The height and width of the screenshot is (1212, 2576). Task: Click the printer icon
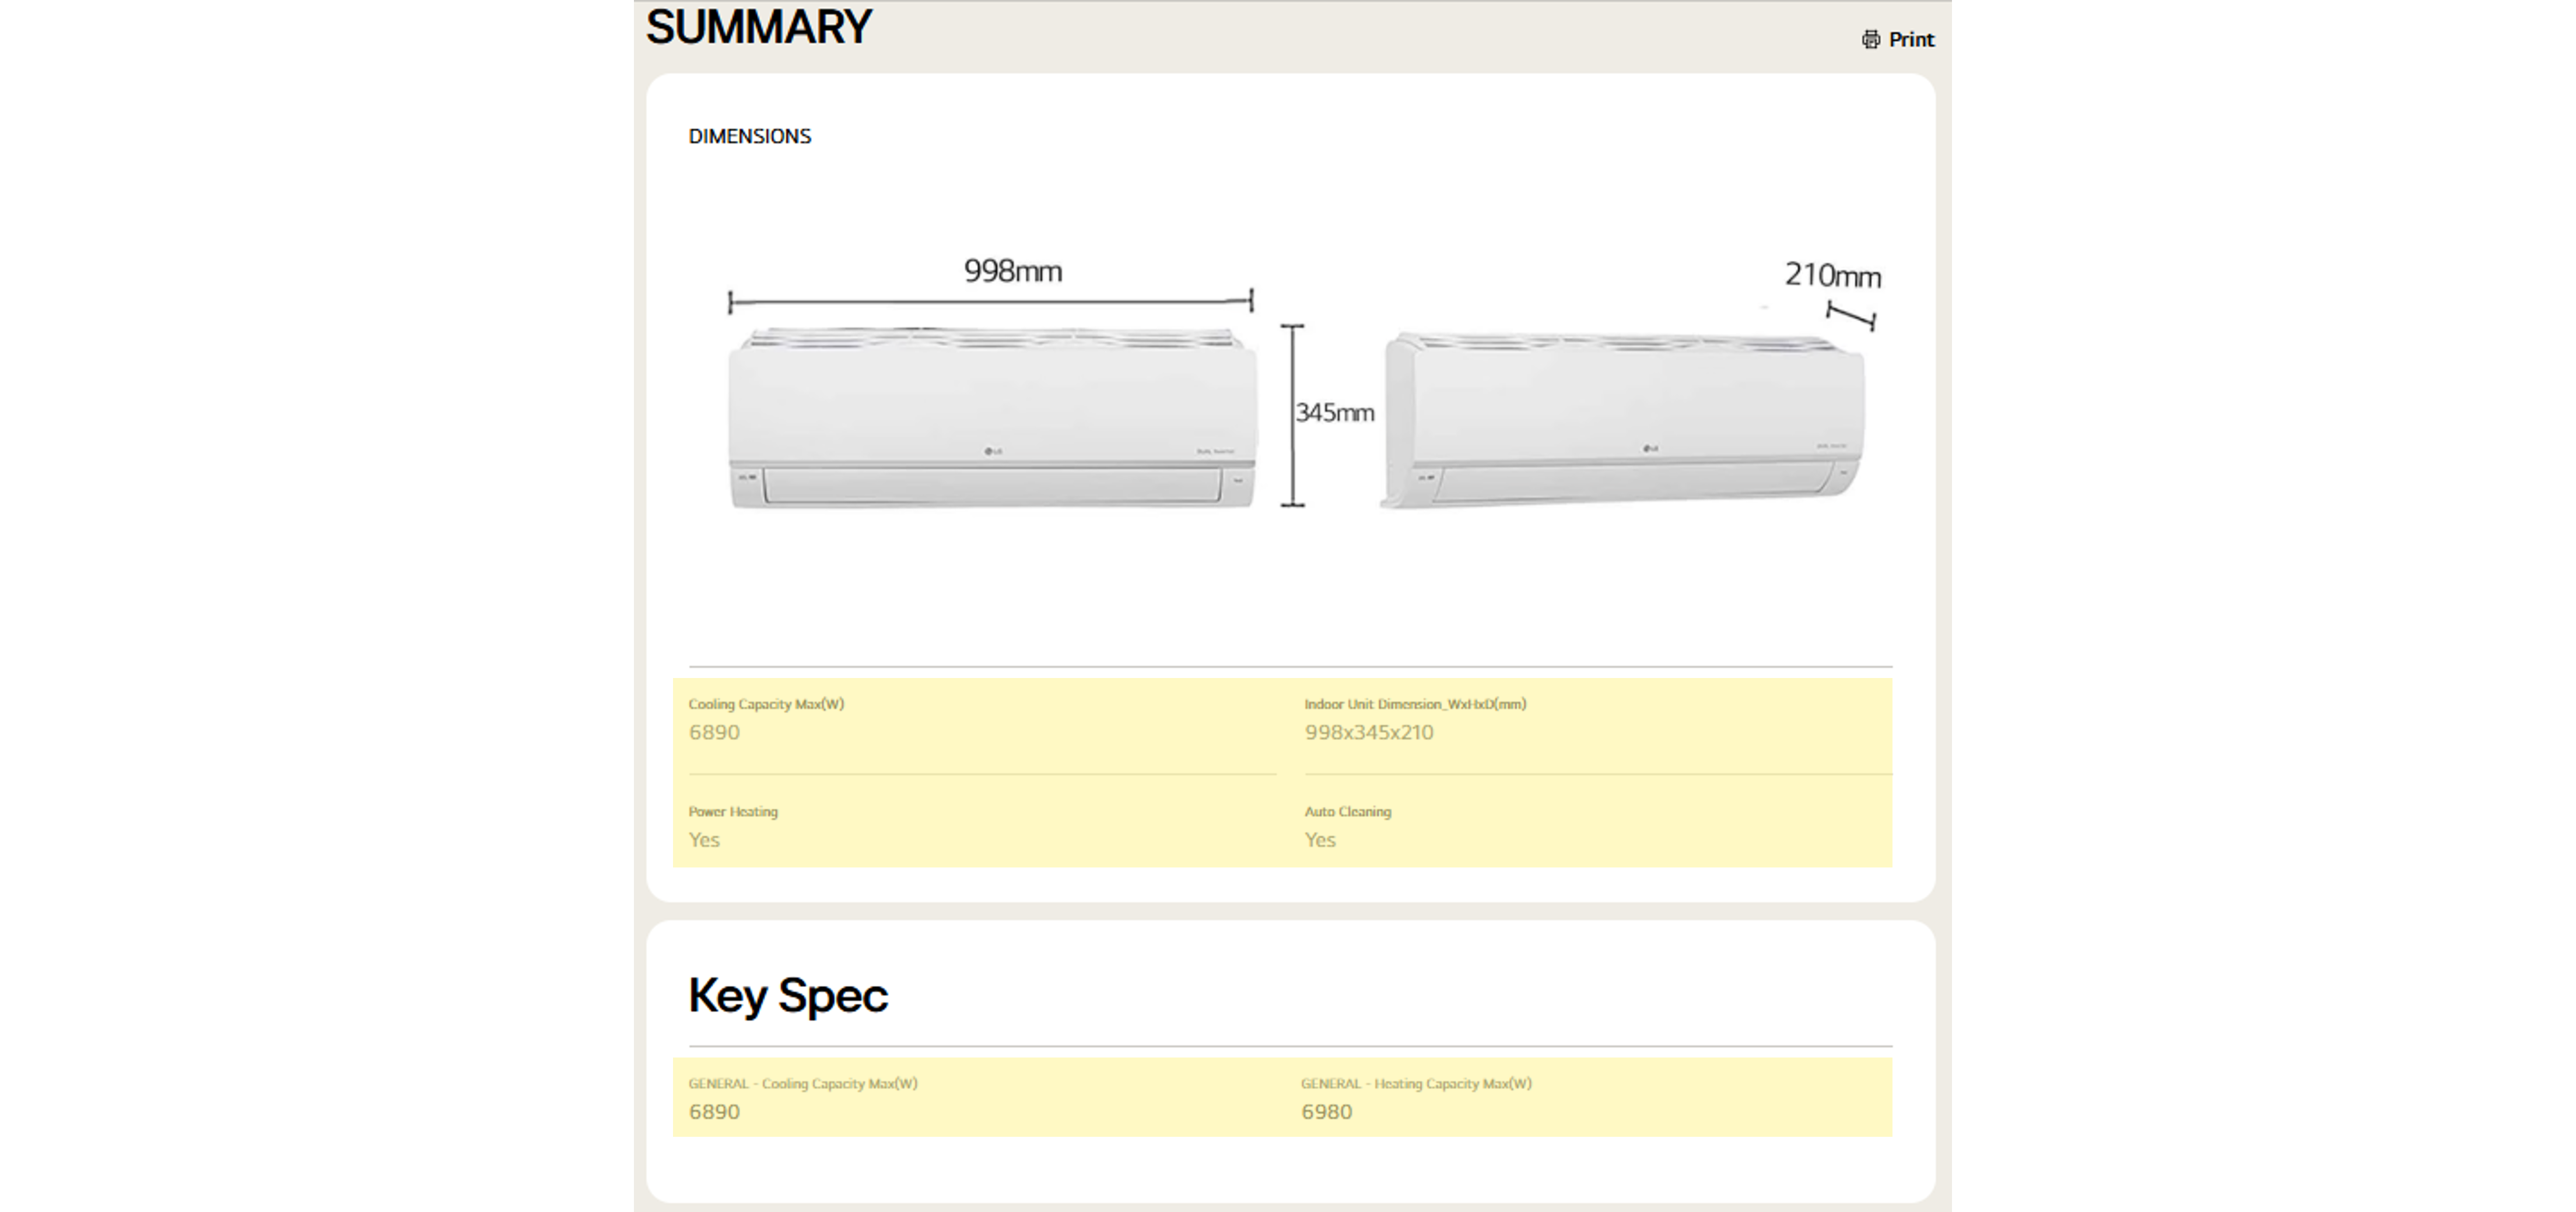click(x=1870, y=39)
